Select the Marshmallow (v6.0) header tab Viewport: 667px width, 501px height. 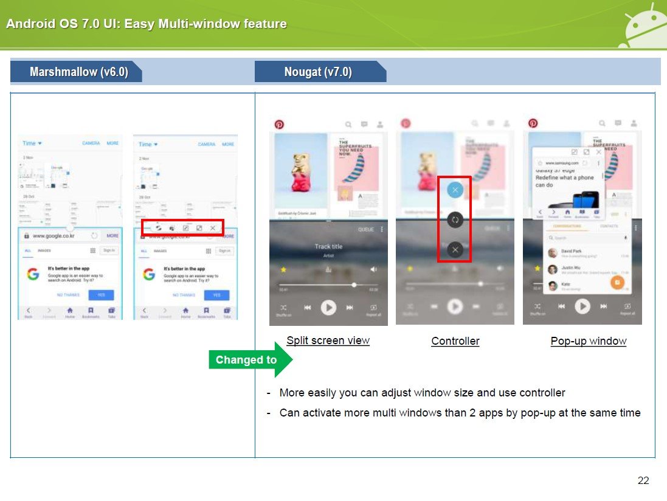pyautogui.click(x=77, y=72)
